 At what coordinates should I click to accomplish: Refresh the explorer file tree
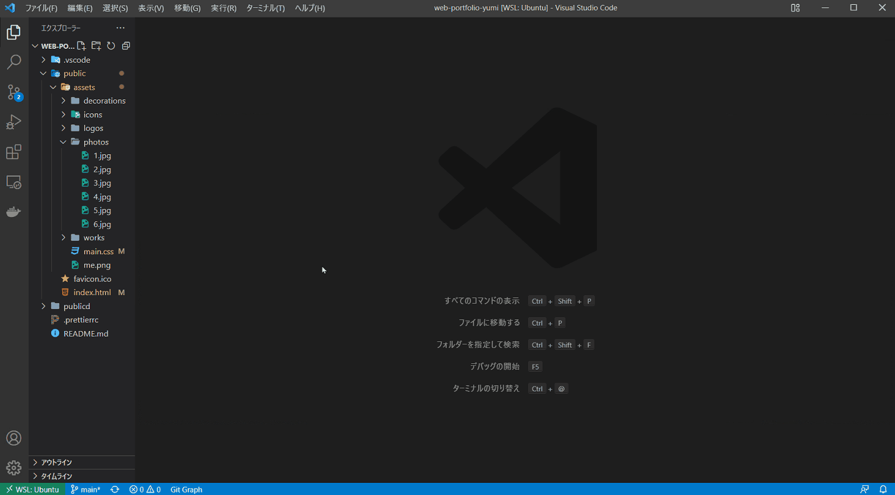pyautogui.click(x=111, y=46)
